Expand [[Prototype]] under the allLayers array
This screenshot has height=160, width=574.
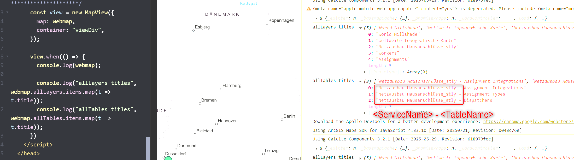click(x=365, y=72)
